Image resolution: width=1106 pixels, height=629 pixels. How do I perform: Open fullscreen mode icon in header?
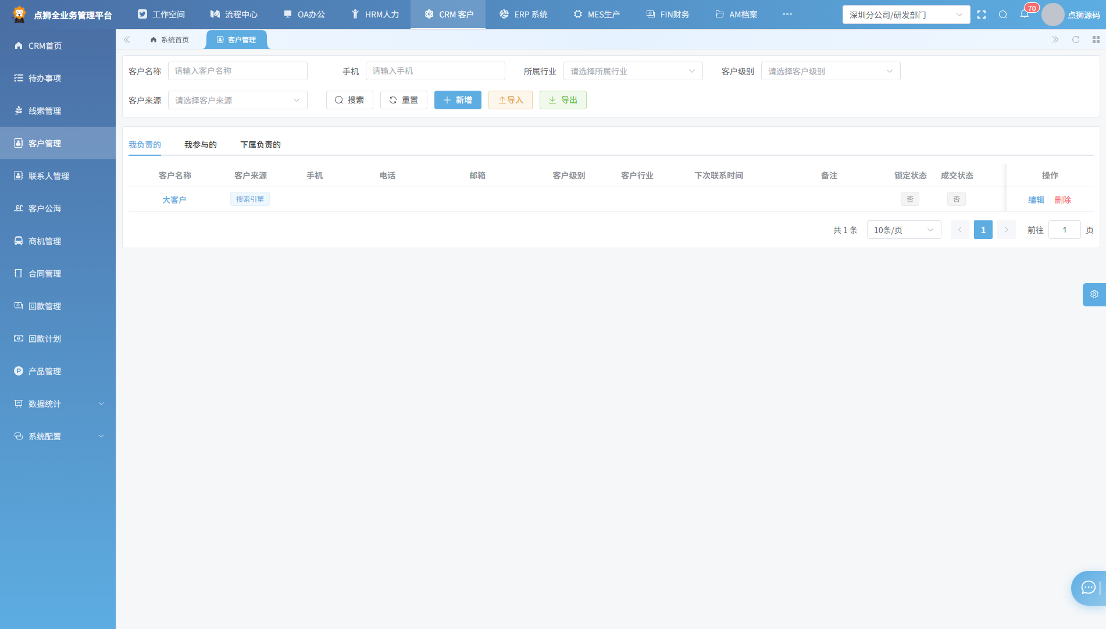[982, 15]
